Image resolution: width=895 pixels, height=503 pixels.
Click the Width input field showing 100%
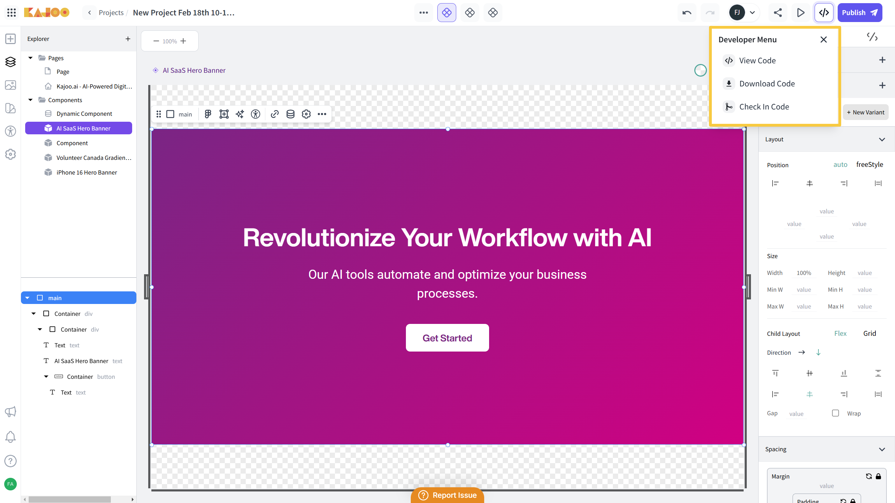click(804, 273)
